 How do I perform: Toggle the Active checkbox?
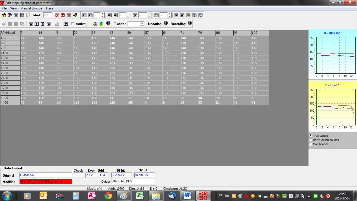(73, 24)
